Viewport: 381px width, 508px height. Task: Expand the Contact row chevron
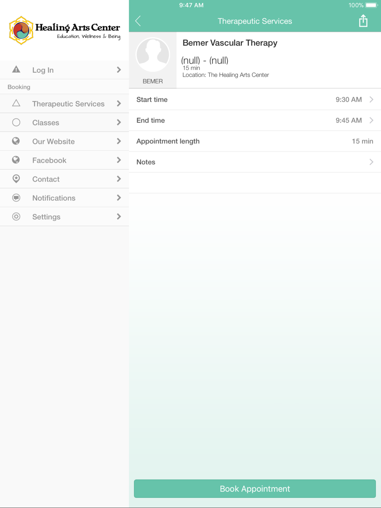pyautogui.click(x=119, y=179)
